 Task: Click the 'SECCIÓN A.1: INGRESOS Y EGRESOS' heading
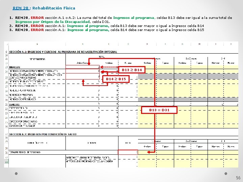tap(63, 52)
